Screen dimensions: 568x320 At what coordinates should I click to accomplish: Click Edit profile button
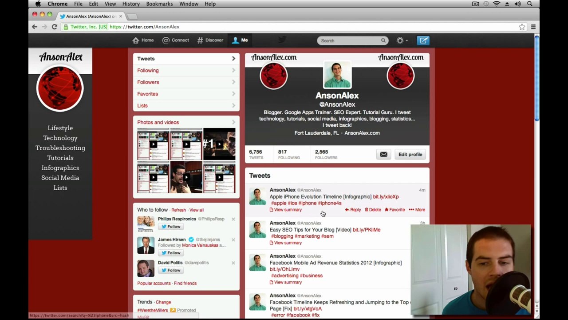tap(410, 154)
